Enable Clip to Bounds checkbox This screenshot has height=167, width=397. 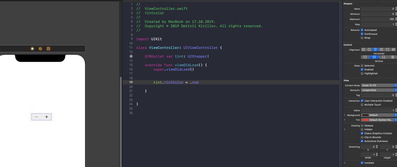pyautogui.click(x=362, y=137)
